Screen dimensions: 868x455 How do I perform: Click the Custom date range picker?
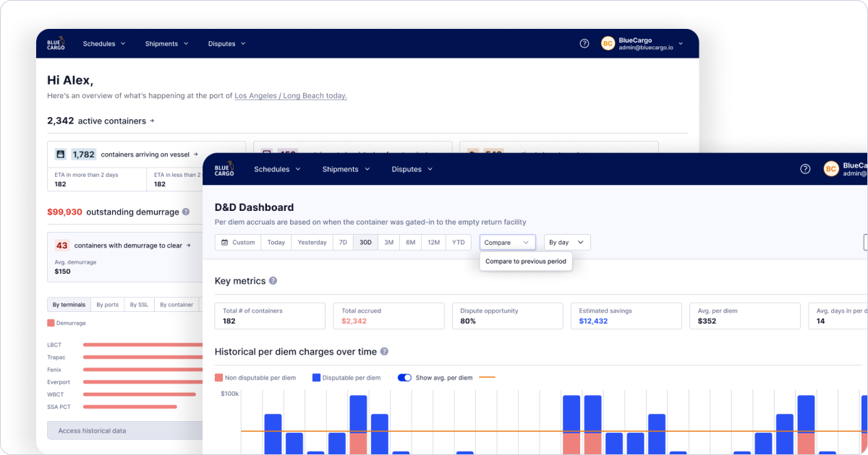[x=238, y=243]
